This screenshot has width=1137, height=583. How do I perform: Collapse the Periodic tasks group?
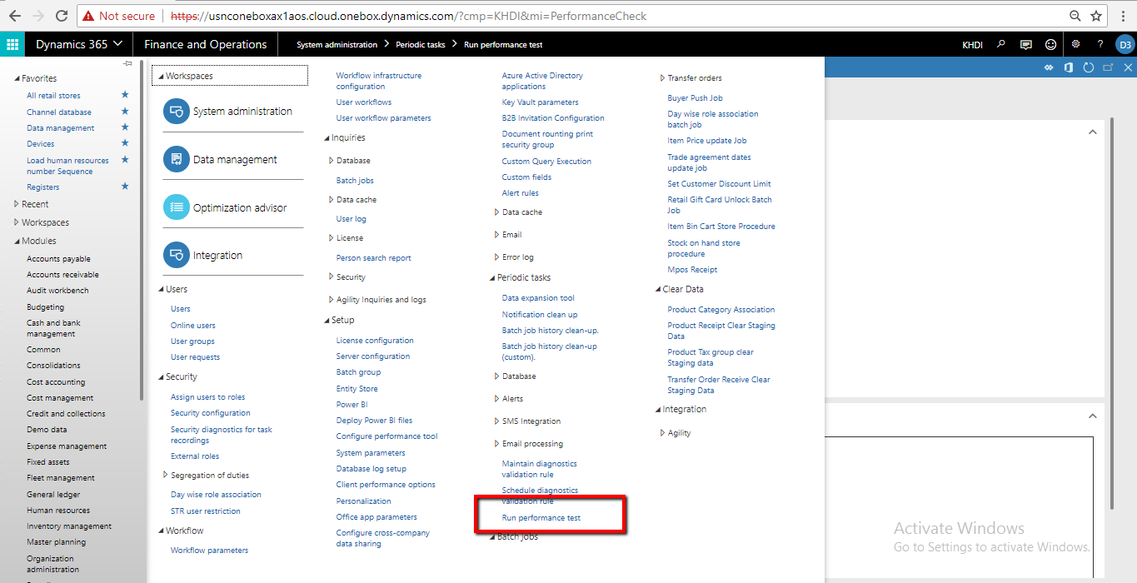[492, 277]
